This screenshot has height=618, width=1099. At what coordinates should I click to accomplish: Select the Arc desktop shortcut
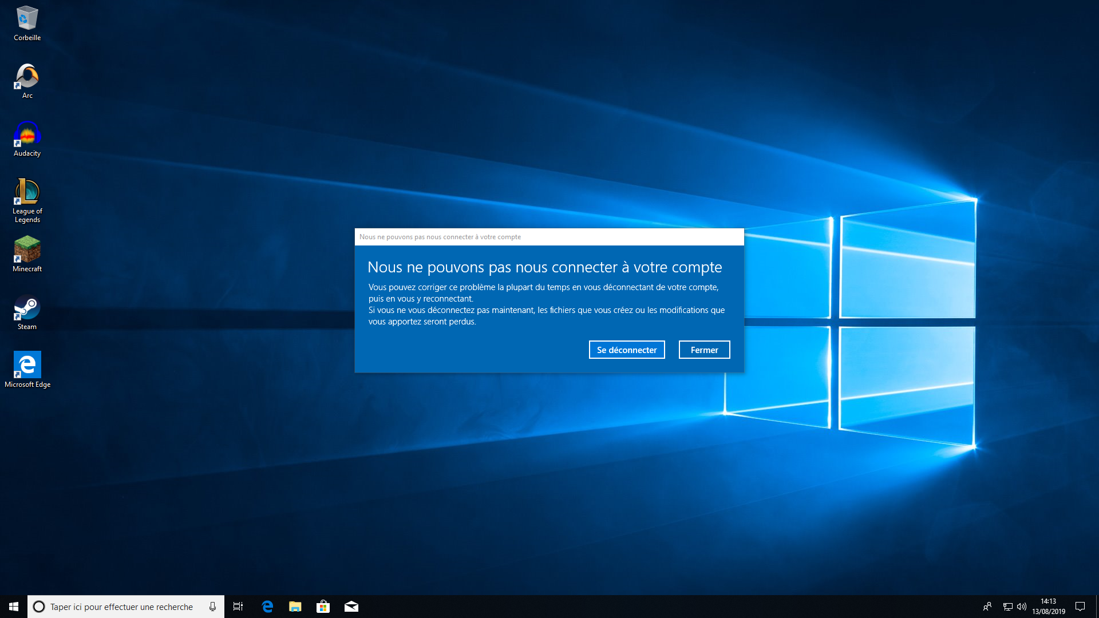27,77
